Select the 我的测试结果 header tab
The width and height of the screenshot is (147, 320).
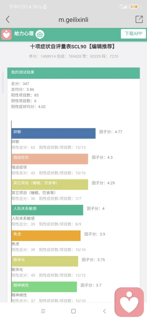point(73,73)
